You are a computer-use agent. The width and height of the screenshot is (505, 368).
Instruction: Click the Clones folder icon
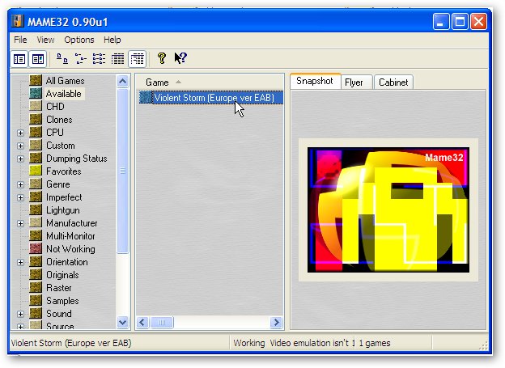point(36,120)
